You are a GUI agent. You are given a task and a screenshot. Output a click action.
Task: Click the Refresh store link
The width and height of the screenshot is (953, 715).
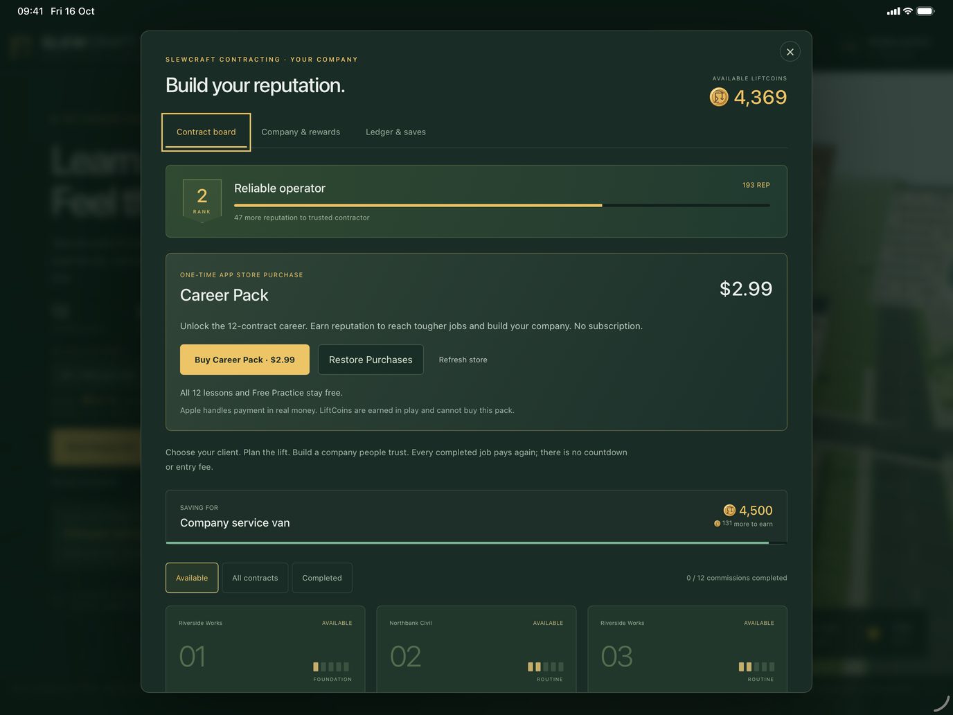(463, 360)
